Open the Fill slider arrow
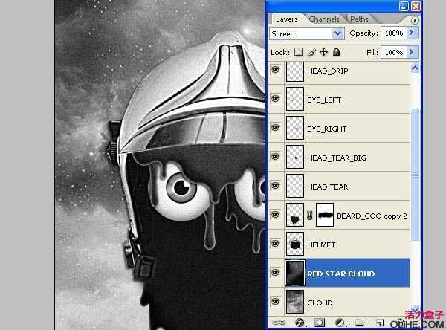446x330 pixels. [413, 53]
